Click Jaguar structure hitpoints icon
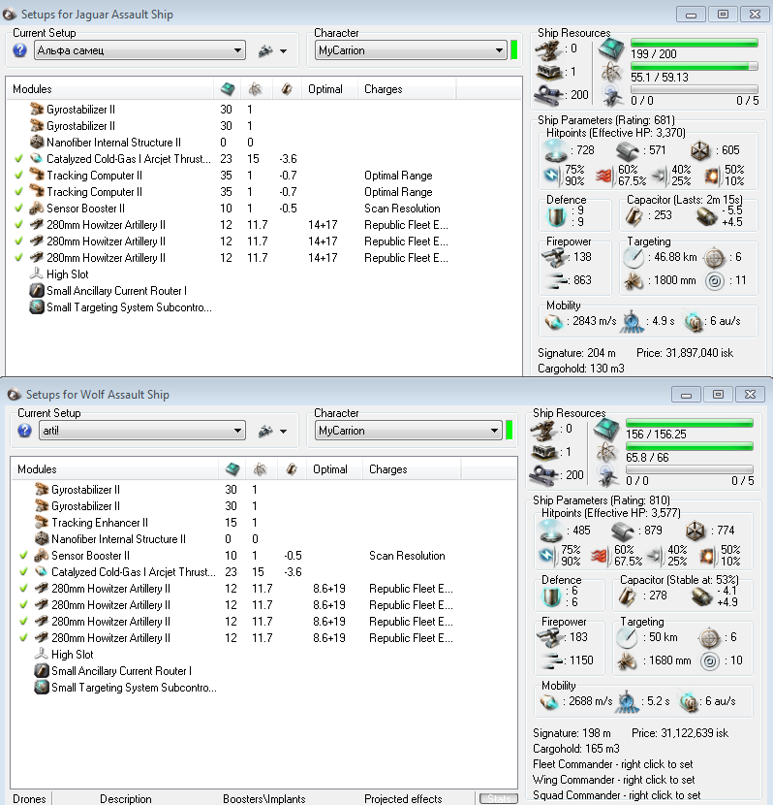 tap(699, 151)
